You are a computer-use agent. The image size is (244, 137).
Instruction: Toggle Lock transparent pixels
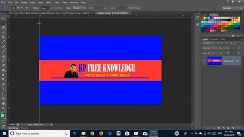[x=209, y=53]
